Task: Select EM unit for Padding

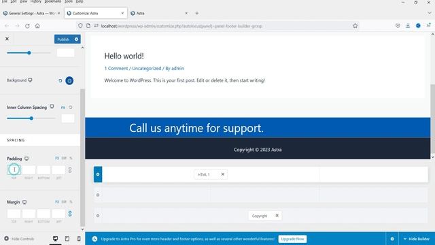Action: (x=64, y=158)
